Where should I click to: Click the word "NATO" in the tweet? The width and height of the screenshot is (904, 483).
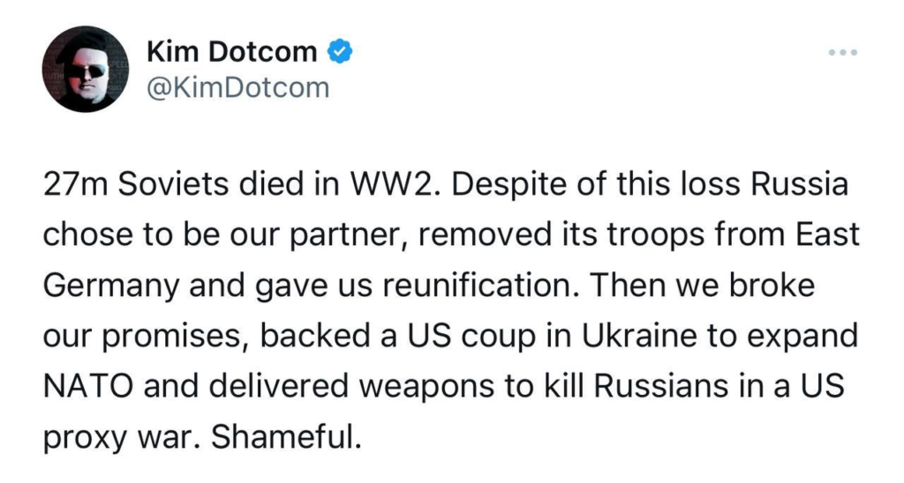89,386
